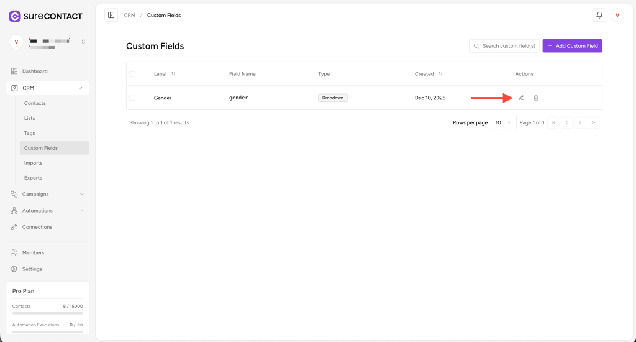Open user avatar menu in top bar
636x342 pixels.
(x=617, y=15)
